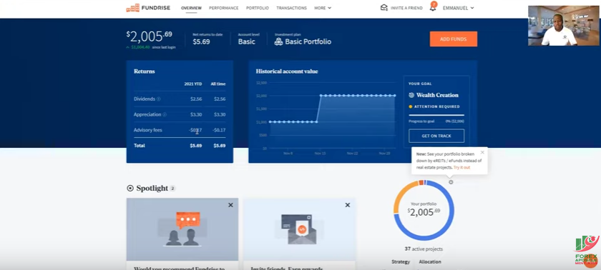Screen dimensions: 601x270
Task: Switch to the Performance tab
Action: [223, 8]
